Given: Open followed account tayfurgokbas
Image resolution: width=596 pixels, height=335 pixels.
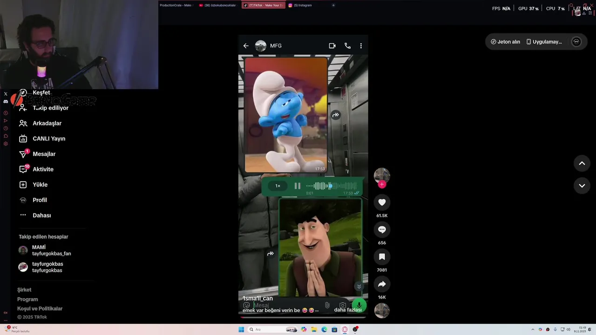Looking at the screenshot, I should pyautogui.click(x=41, y=267).
